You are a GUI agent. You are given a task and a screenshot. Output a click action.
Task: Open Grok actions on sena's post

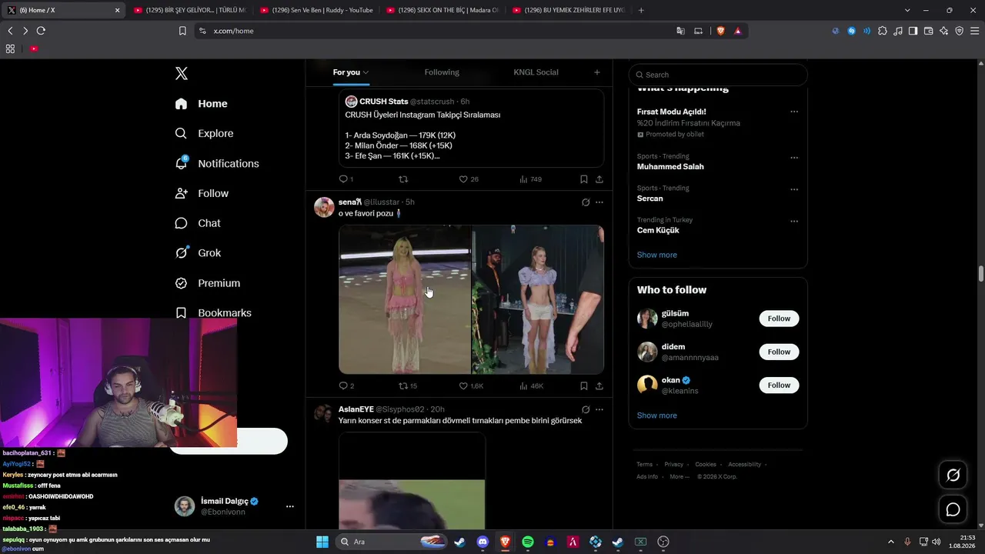(x=586, y=202)
